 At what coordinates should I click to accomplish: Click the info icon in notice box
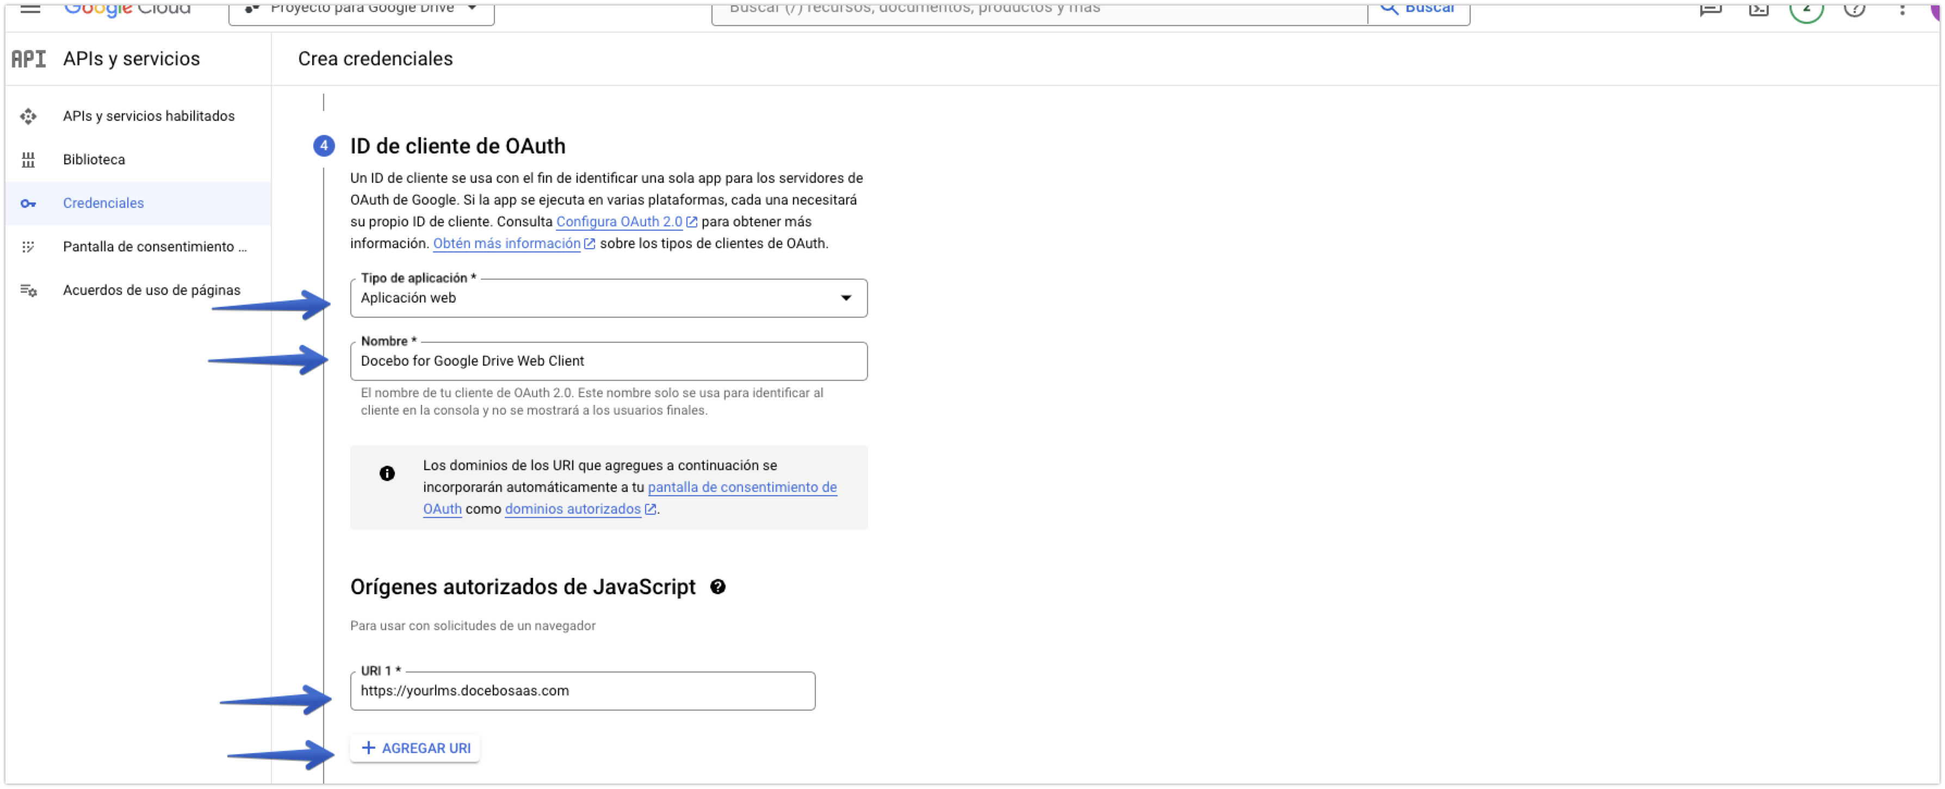pyautogui.click(x=387, y=474)
